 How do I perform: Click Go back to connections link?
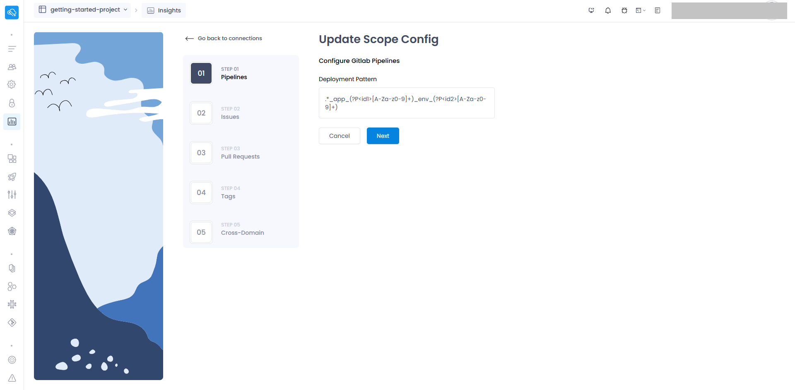(x=230, y=38)
